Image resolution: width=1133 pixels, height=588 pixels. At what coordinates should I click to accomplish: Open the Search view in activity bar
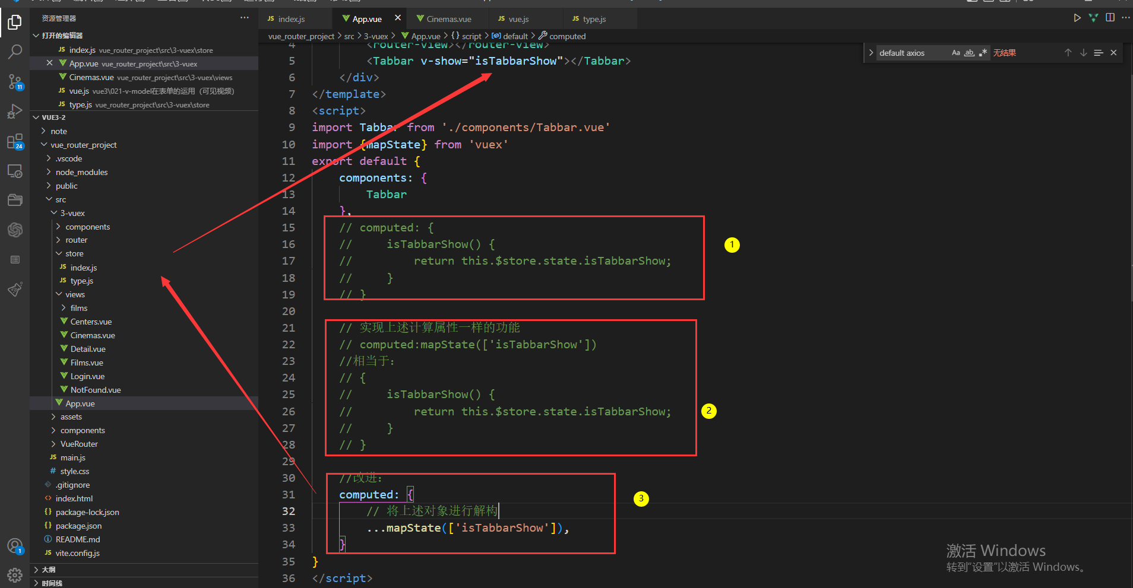[x=15, y=52]
